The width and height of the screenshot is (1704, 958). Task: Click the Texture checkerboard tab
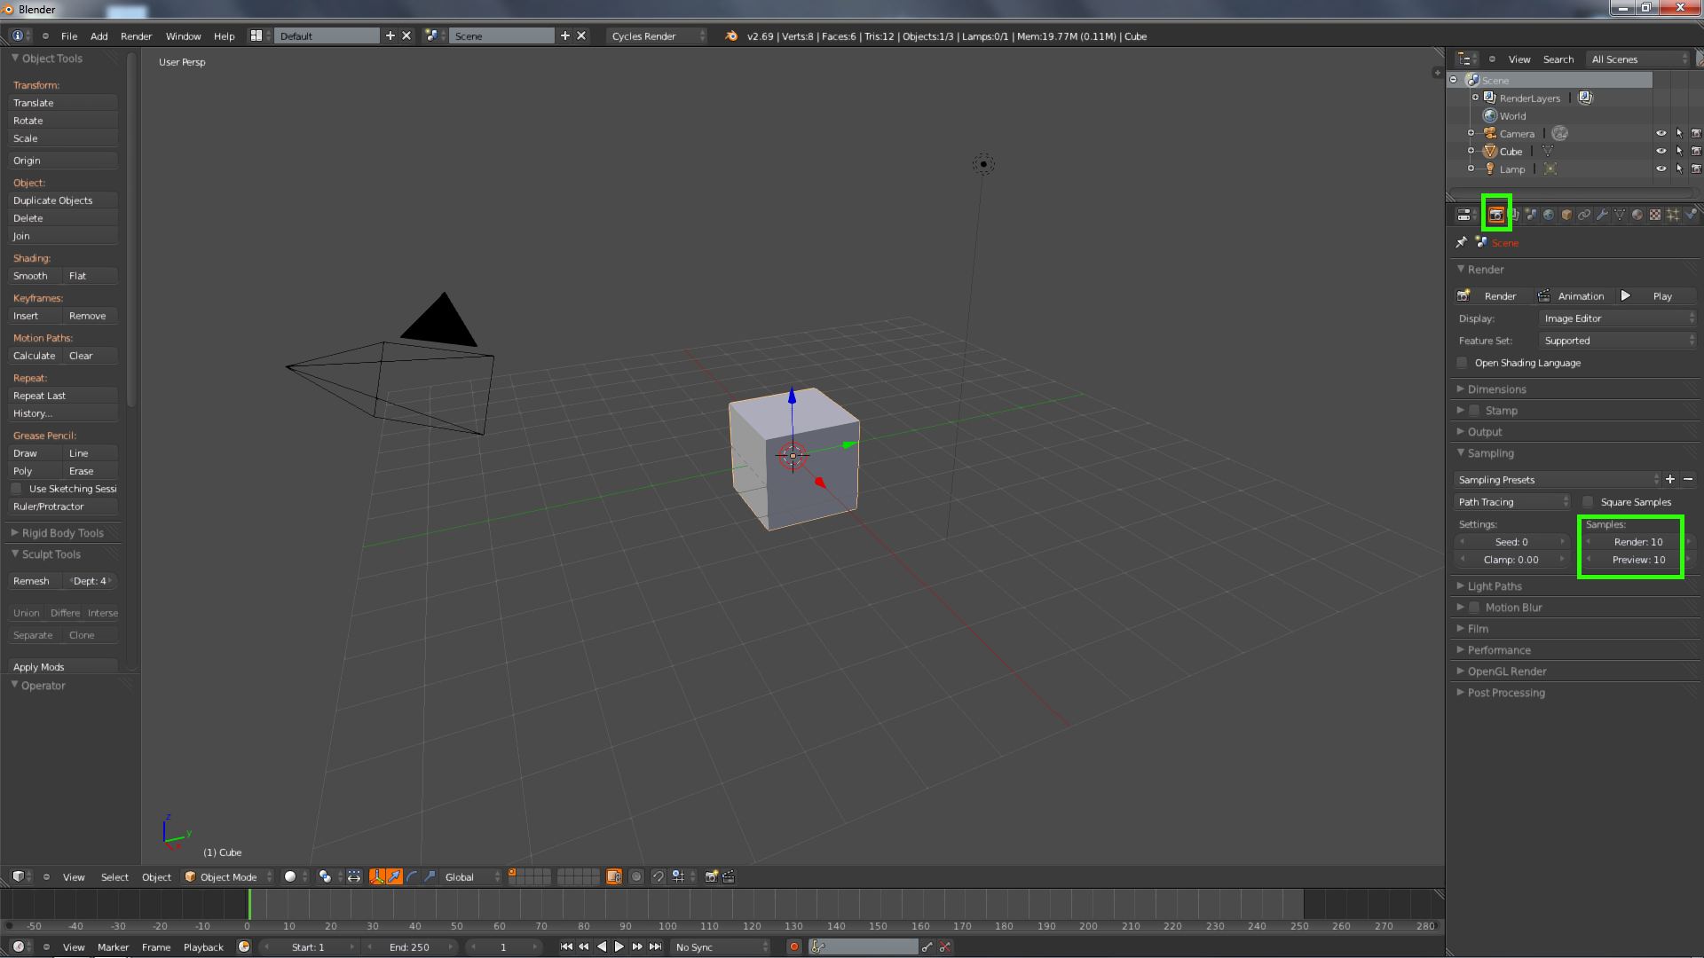[1655, 215]
